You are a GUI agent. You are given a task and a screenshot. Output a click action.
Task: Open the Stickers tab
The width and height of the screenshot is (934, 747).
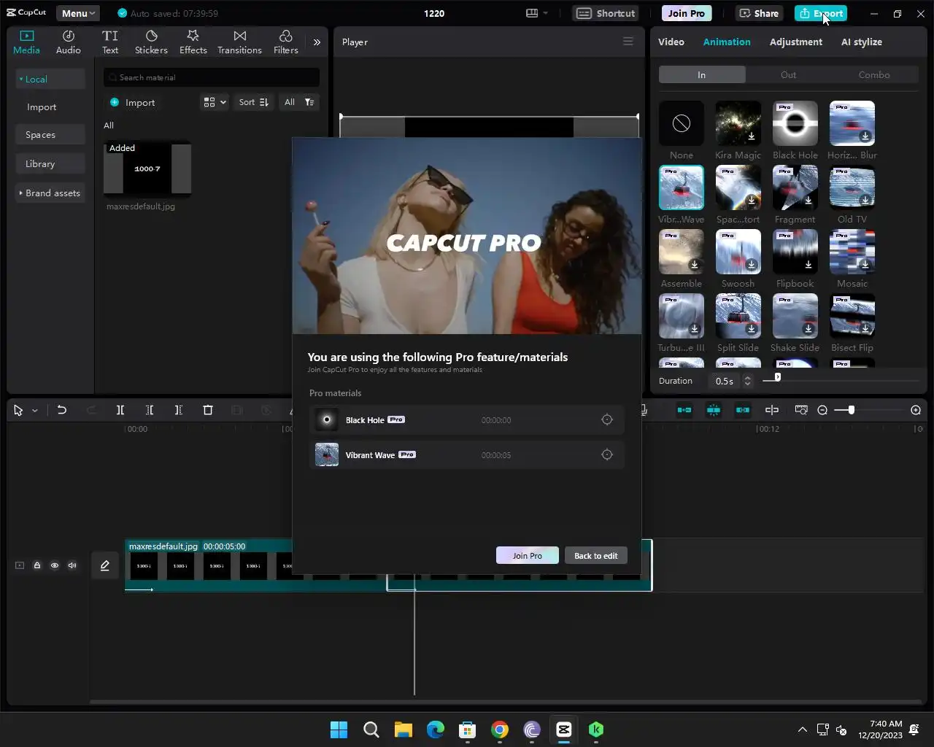point(151,42)
